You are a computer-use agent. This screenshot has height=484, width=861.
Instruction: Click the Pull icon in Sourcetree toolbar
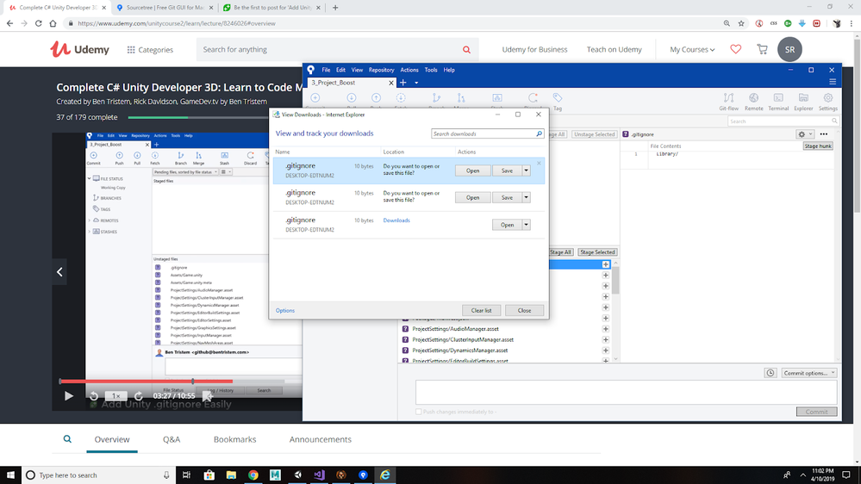point(352,99)
